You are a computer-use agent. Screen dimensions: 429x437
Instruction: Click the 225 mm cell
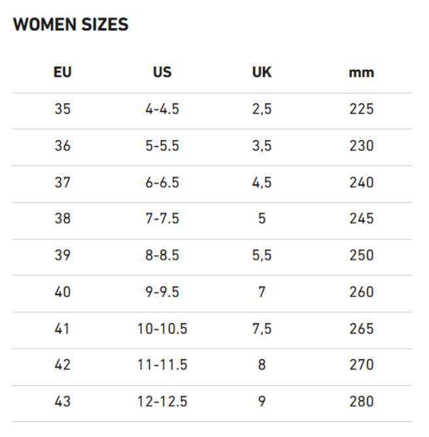(x=361, y=109)
